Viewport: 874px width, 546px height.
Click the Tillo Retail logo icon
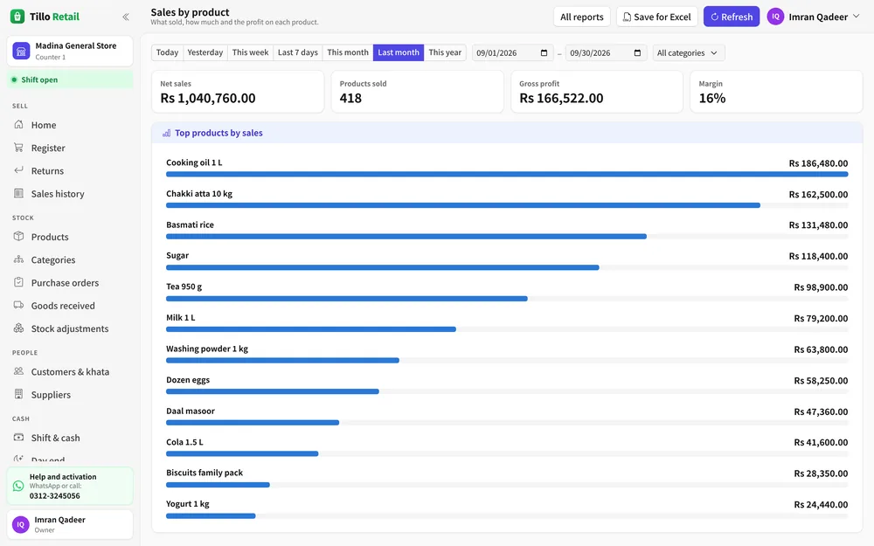(x=17, y=17)
